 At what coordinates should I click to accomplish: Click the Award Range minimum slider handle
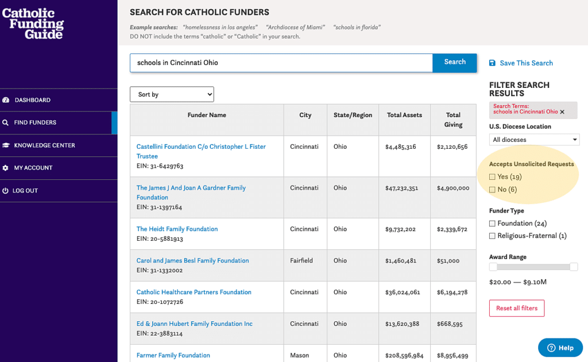(493, 267)
